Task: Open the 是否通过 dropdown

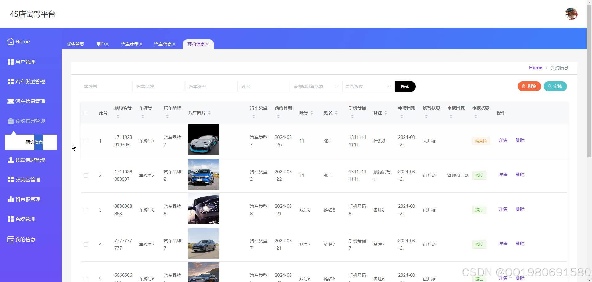Action: click(368, 87)
